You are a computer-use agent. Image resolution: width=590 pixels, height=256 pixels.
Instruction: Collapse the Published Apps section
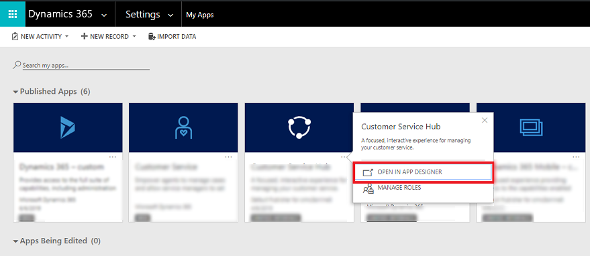16,92
